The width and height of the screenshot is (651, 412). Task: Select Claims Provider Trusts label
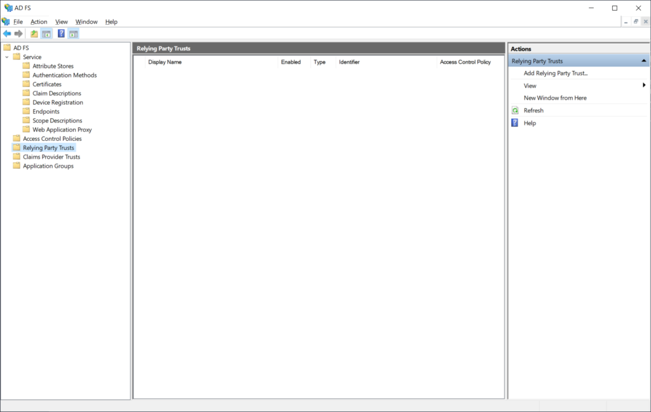51,157
